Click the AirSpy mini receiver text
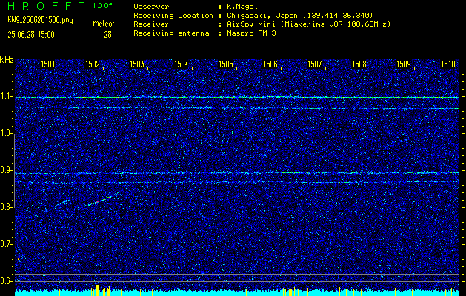This screenshot has height=296, width=466. (x=308, y=24)
